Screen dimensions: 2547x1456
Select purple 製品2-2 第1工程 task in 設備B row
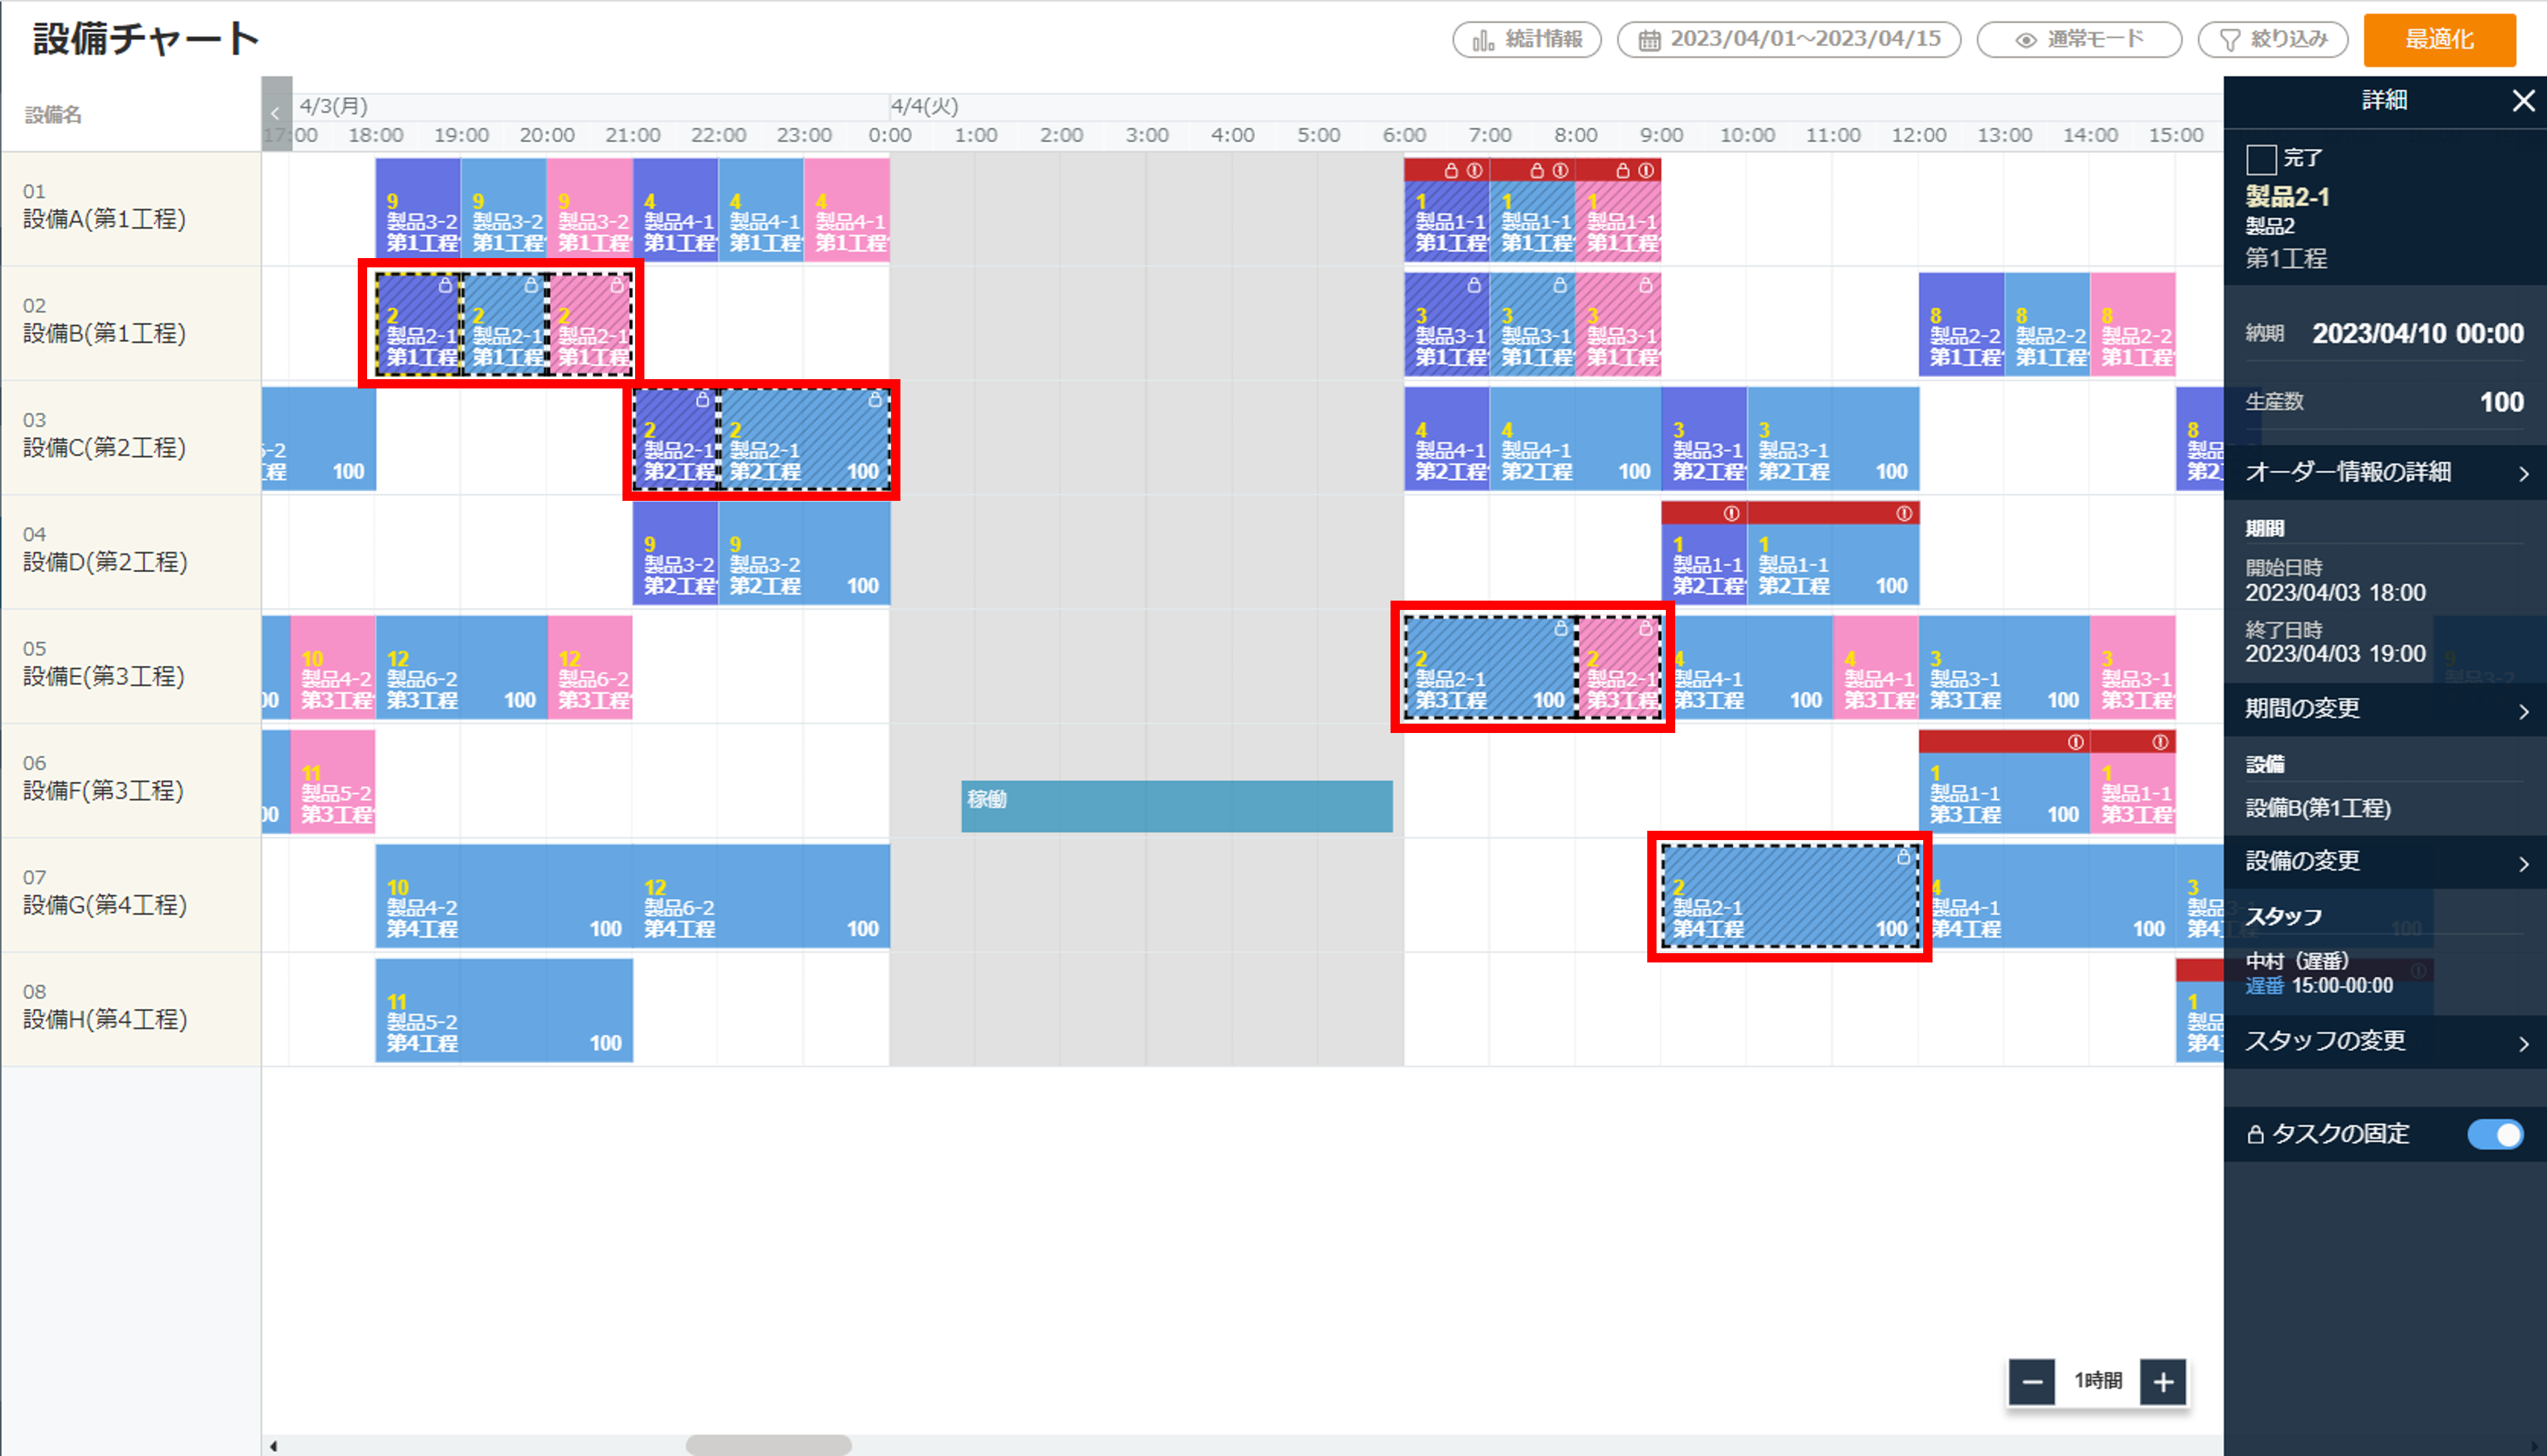[1962, 324]
